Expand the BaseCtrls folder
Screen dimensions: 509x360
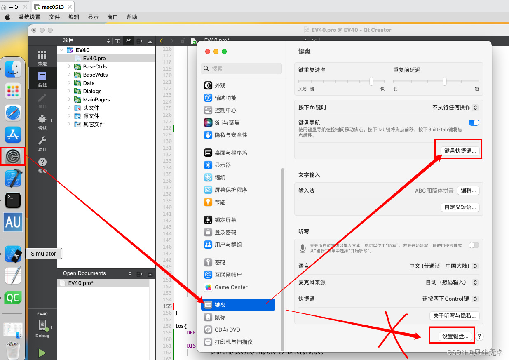(x=69, y=66)
